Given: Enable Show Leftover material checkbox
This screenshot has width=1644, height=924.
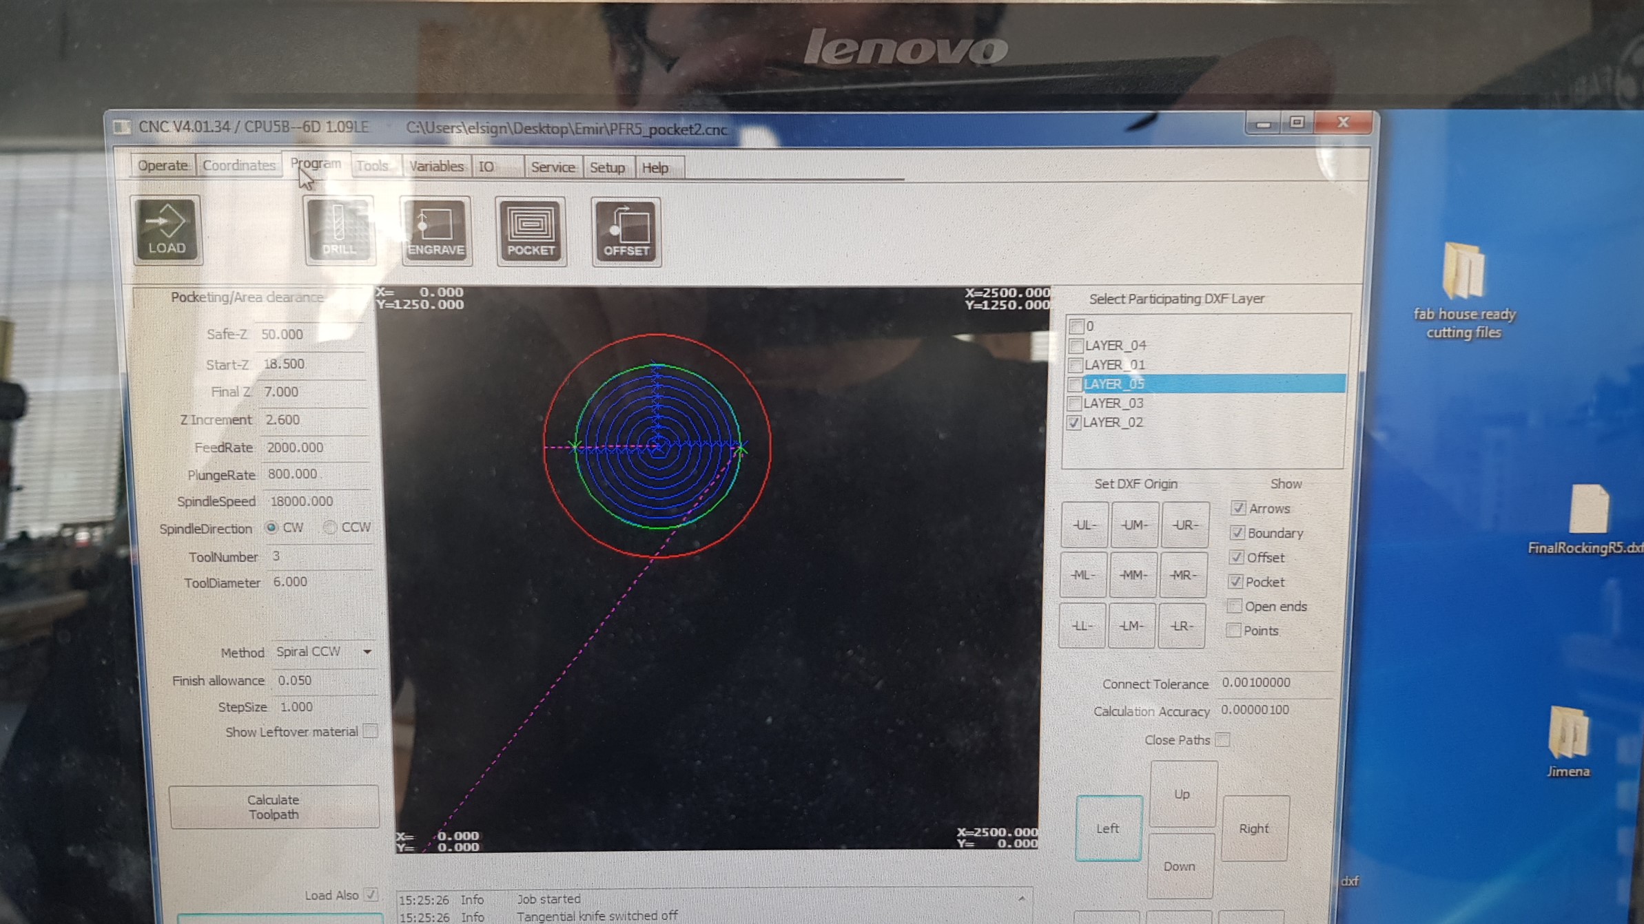Looking at the screenshot, I should [x=371, y=731].
